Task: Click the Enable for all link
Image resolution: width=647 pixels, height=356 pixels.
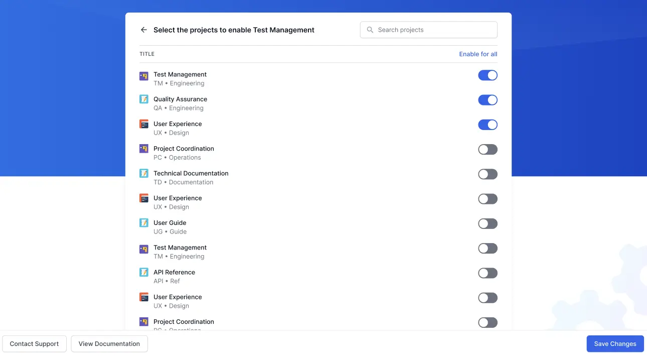Action: [x=478, y=54]
